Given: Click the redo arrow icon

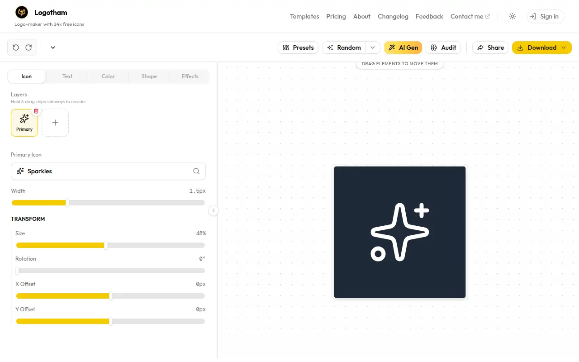Looking at the screenshot, I should [x=28, y=48].
